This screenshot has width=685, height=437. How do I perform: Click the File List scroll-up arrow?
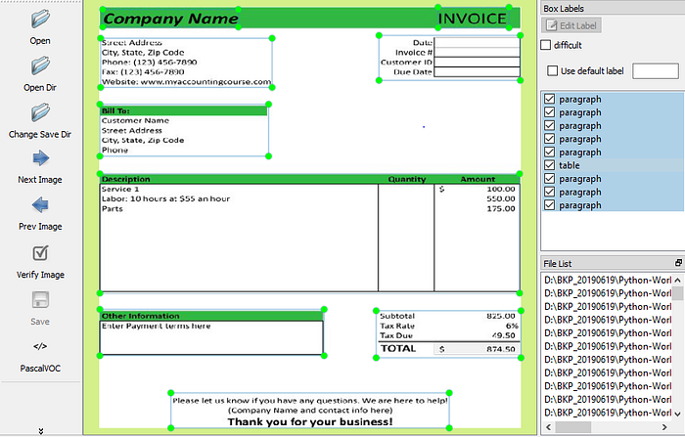pos(677,280)
